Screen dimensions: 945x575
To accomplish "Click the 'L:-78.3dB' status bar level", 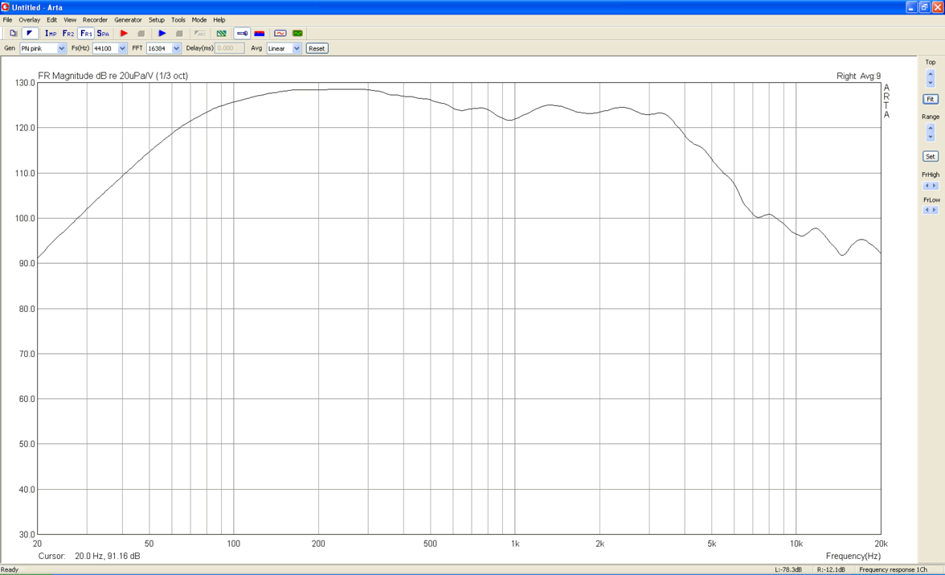I will coord(788,569).
